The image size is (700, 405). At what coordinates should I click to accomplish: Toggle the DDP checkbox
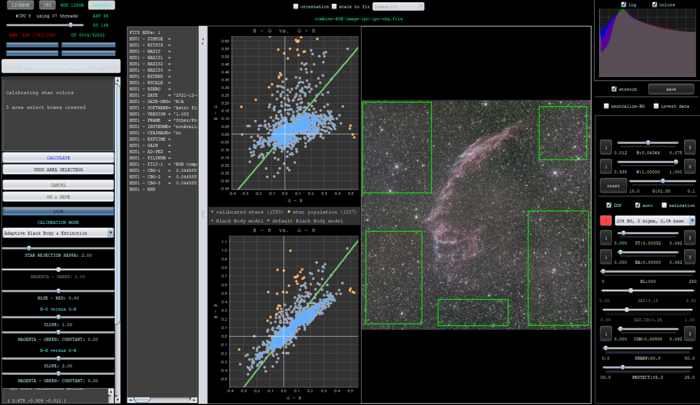(609, 205)
